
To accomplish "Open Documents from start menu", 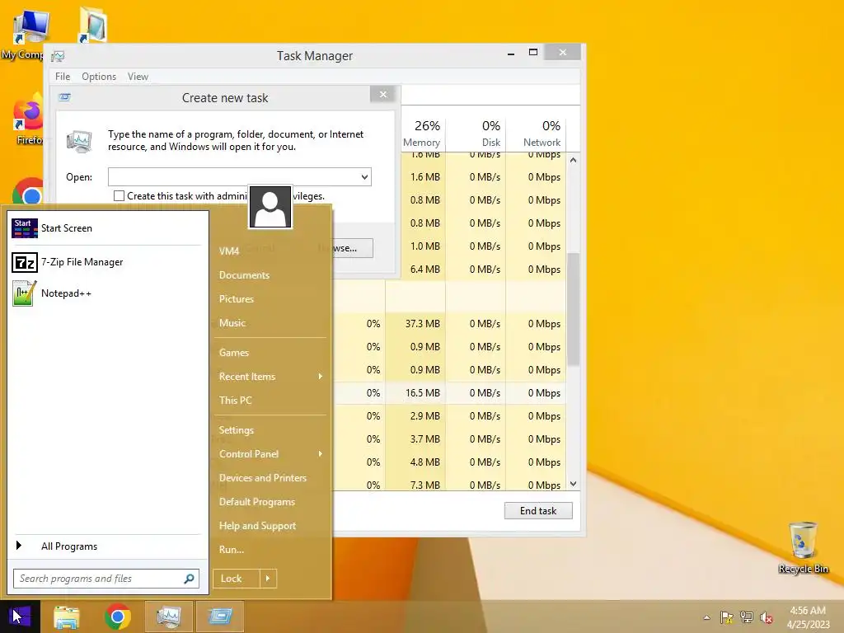I will coord(244,275).
